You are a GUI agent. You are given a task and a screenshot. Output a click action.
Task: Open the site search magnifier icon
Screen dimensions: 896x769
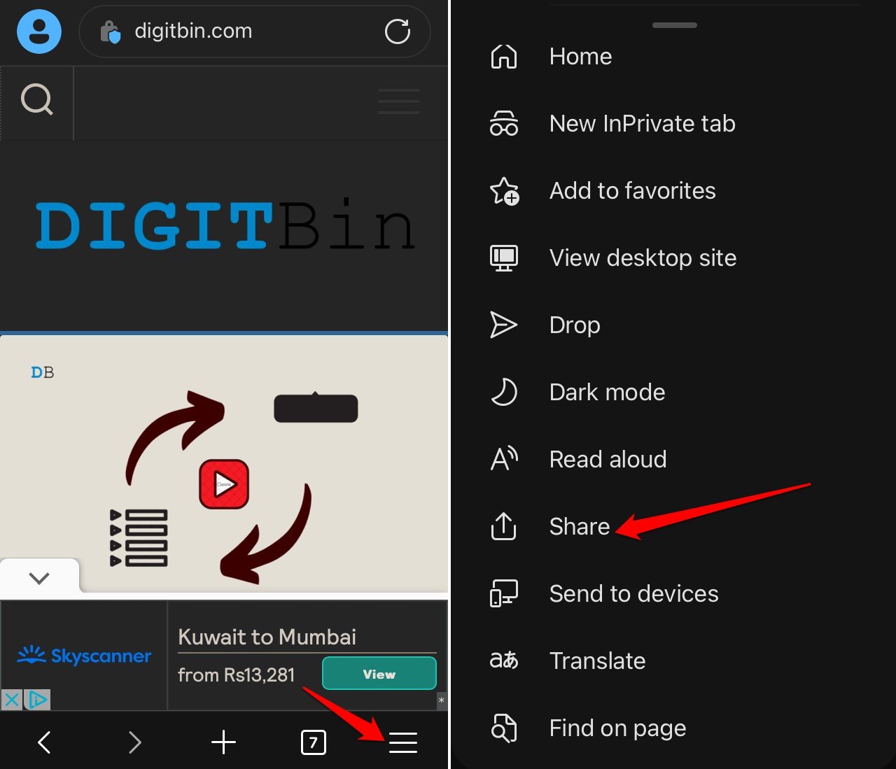(x=37, y=99)
